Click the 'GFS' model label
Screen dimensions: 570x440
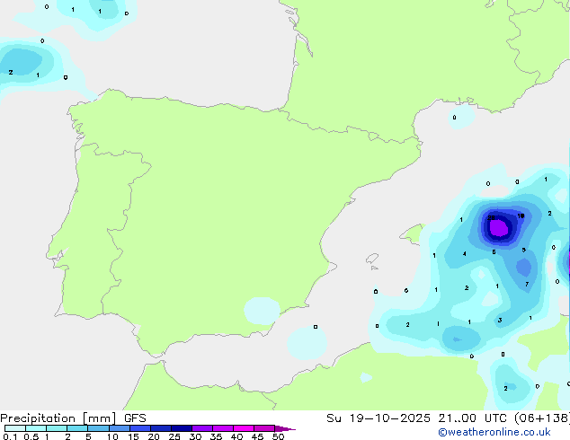135,418
